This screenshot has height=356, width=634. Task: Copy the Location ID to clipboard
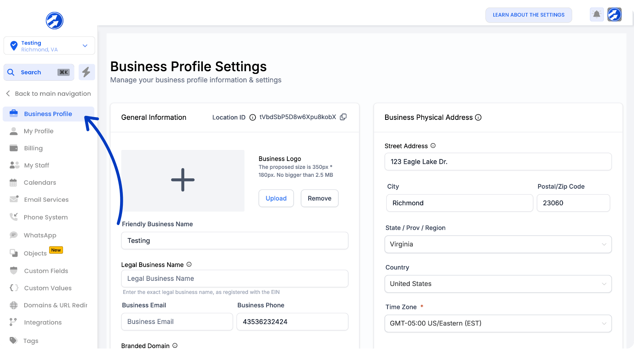(x=344, y=117)
